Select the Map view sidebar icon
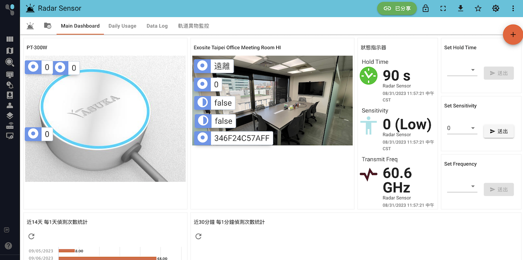This screenshot has width=523, height=260. coord(10,50)
